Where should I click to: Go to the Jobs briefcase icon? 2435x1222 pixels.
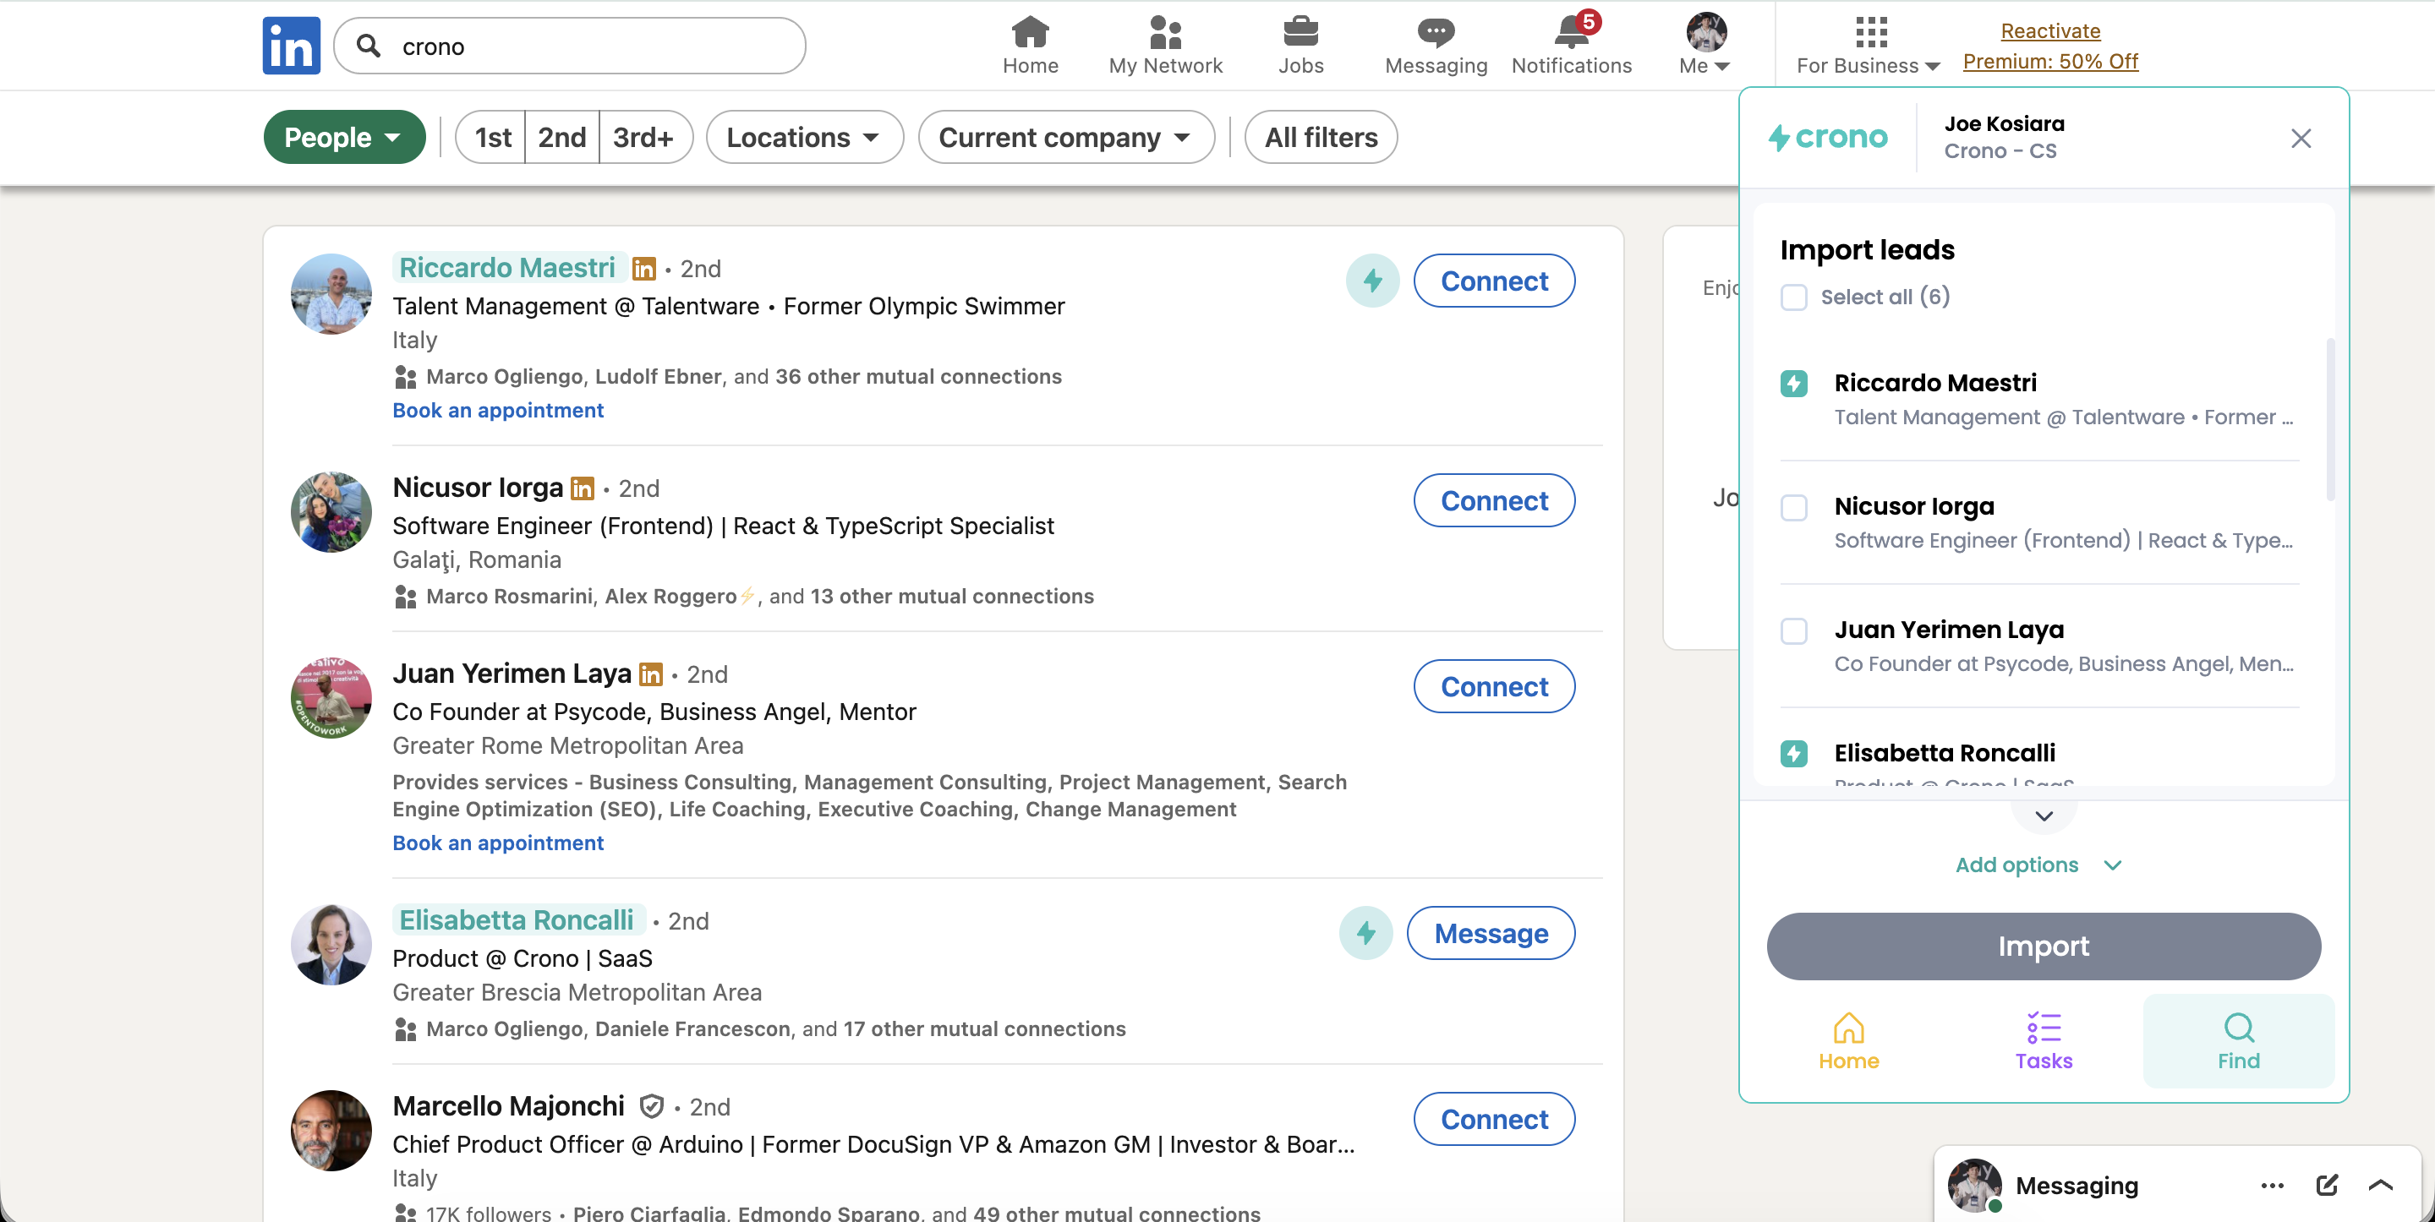[x=1300, y=32]
